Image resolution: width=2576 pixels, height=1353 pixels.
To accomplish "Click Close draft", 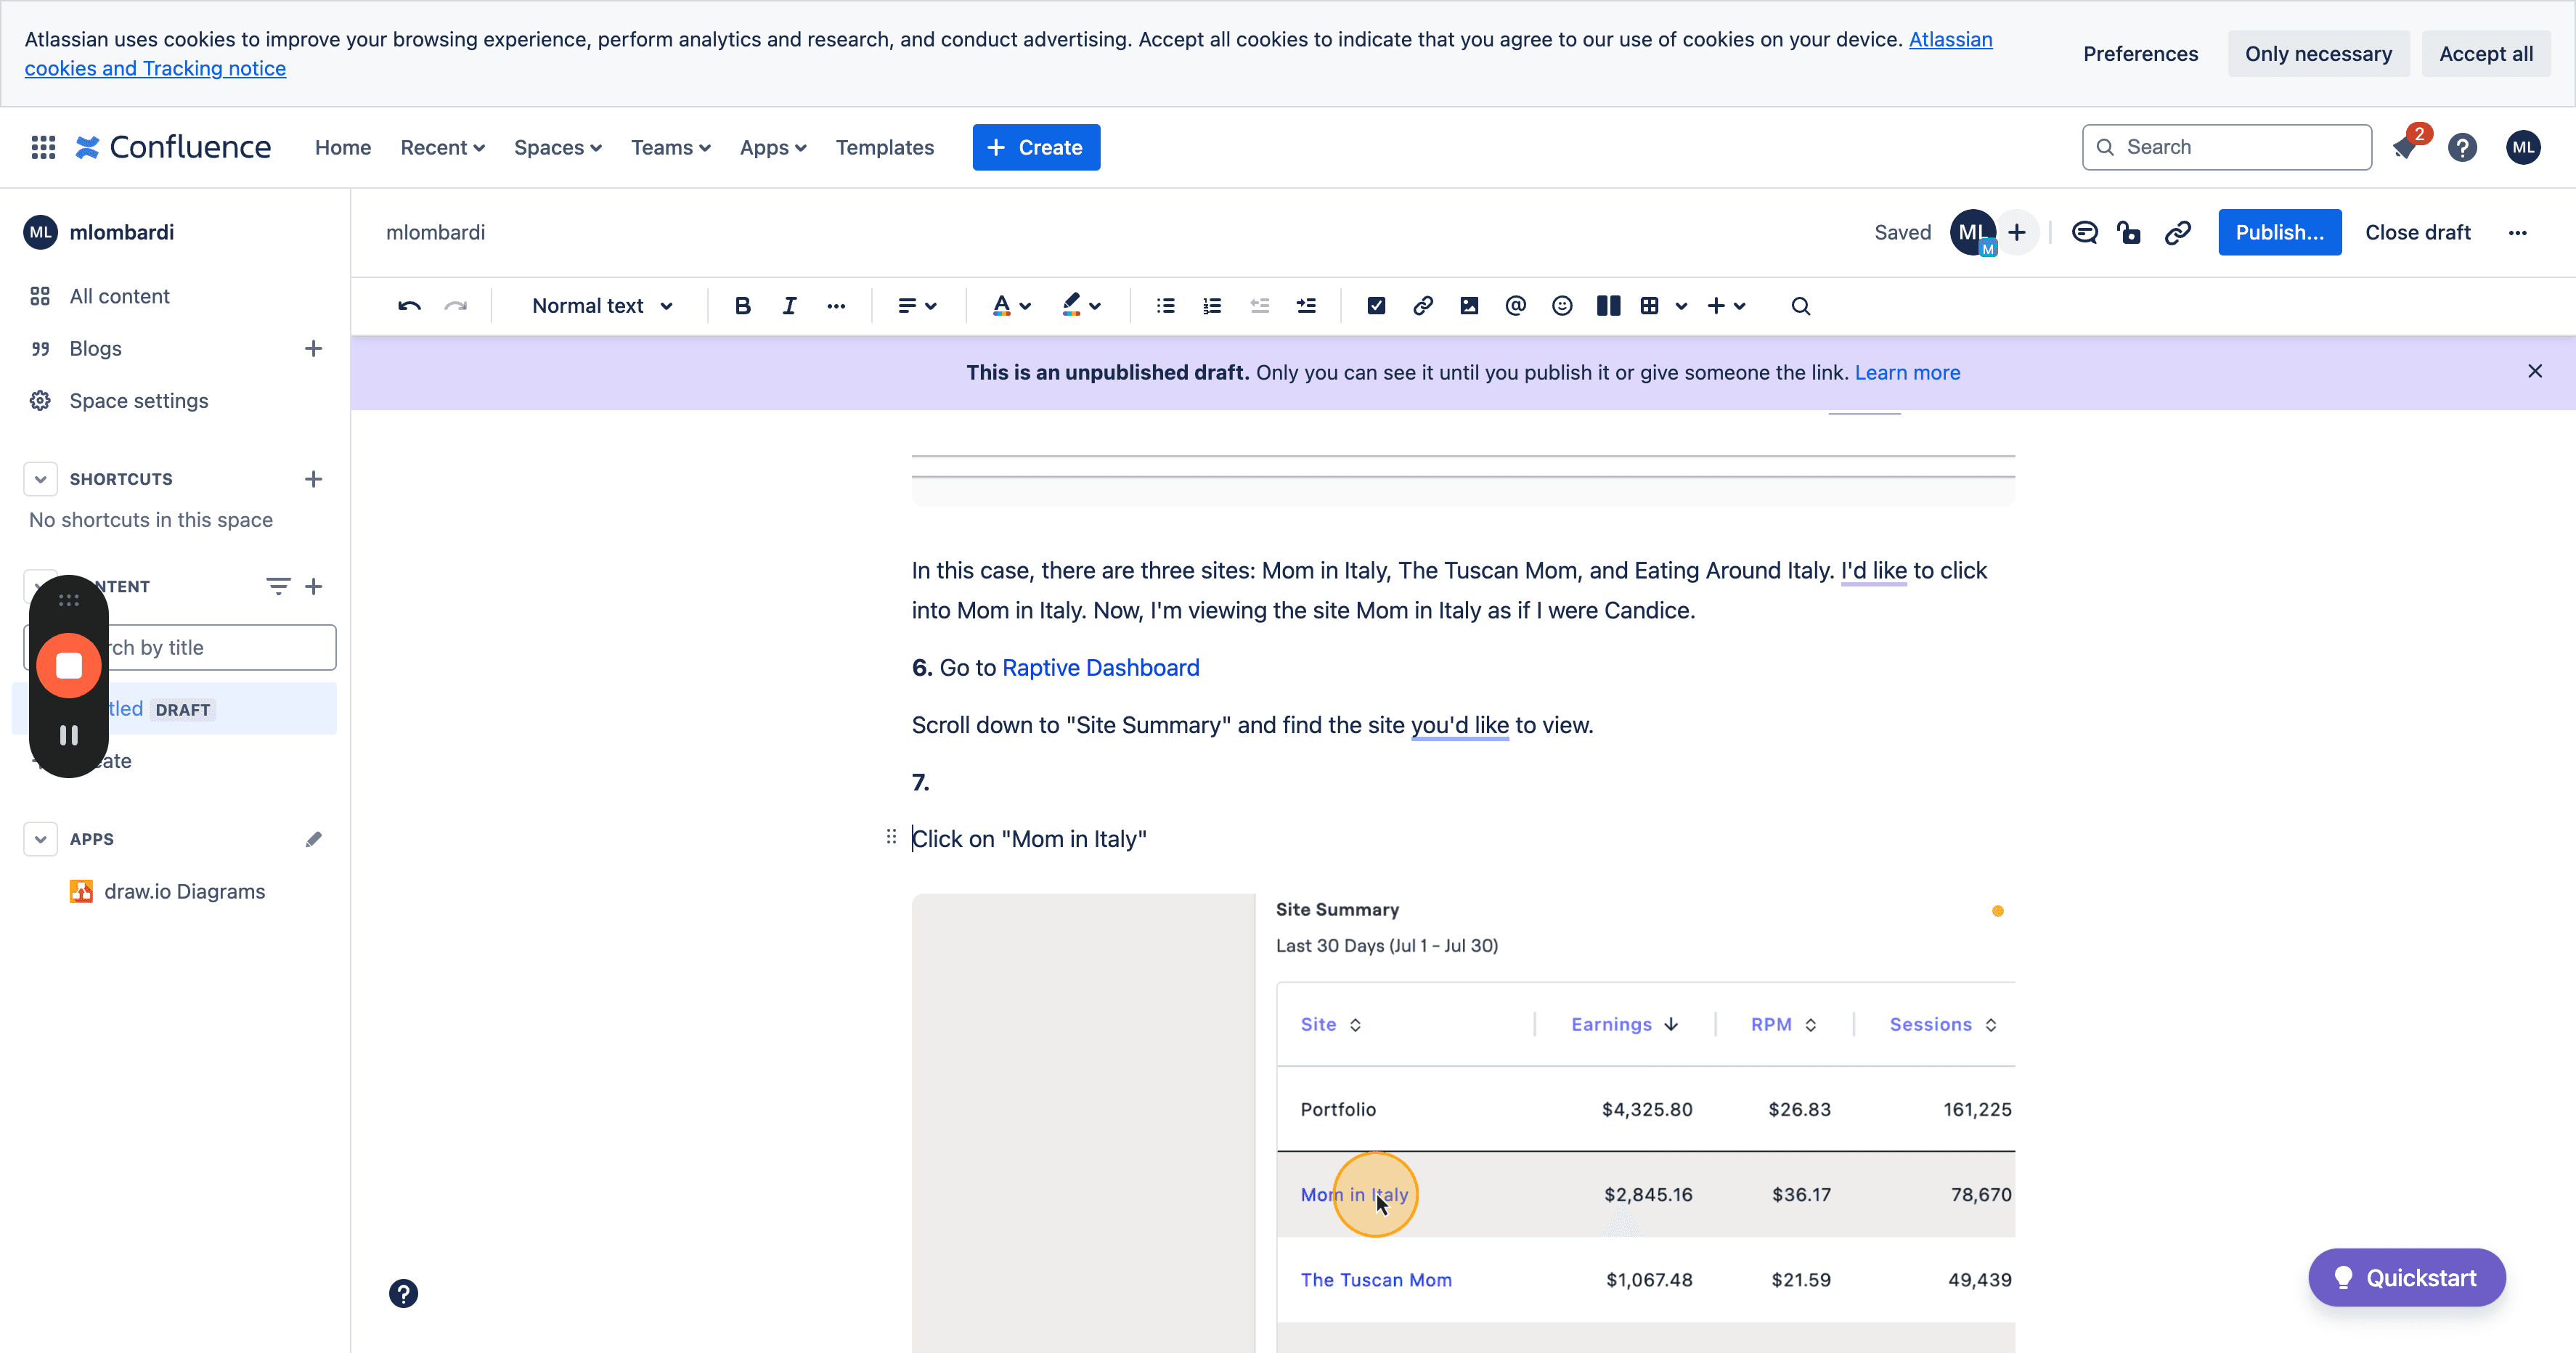I will coord(2417,233).
